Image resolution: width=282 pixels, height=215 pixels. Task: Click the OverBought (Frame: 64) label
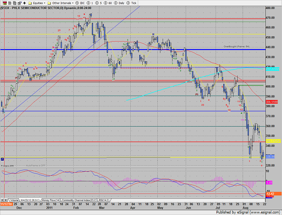[x=236, y=46]
